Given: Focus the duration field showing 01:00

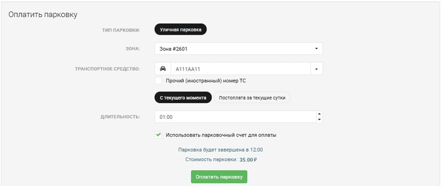Looking at the screenshot, I should (234, 117).
